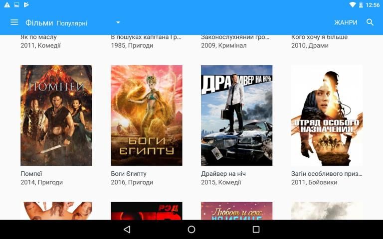Open the Боги Єгипту movie poster
The width and height of the screenshot is (383, 239).
click(146, 116)
